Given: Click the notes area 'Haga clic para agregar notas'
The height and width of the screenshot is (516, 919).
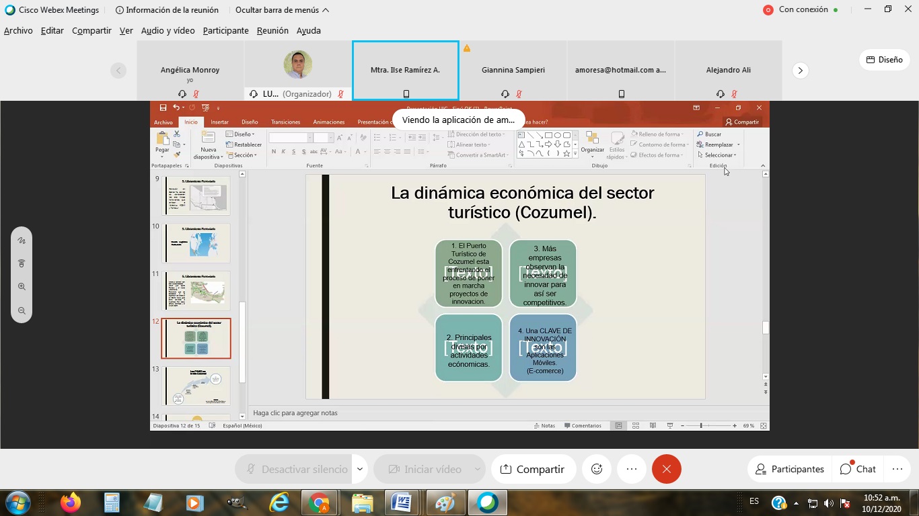Looking at the screenshot, I should 295,413.
